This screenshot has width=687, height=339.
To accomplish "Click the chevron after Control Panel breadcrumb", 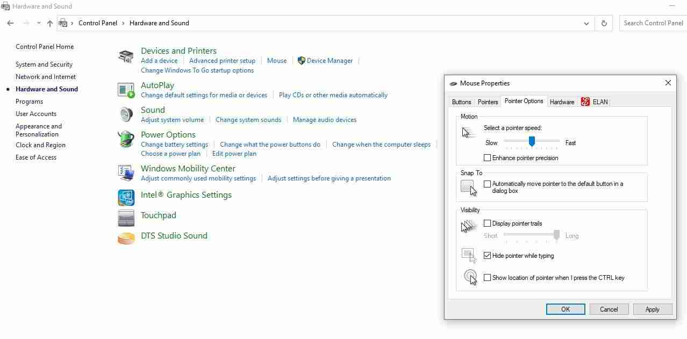I will 122,23.
